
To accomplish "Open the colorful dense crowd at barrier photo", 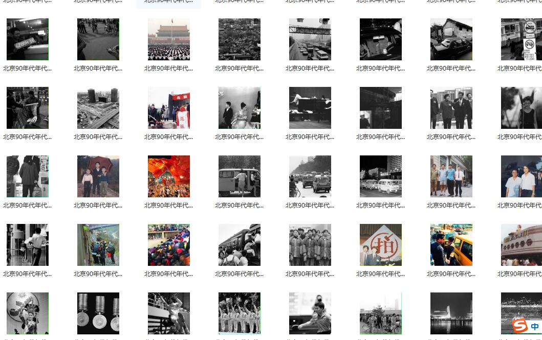I will tap(169, 245).
